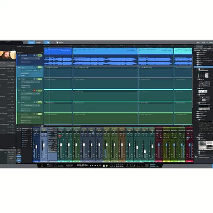213x213 pixels.
Task: Open the Lead Vocal player preset dropdown
Action: 30,117
